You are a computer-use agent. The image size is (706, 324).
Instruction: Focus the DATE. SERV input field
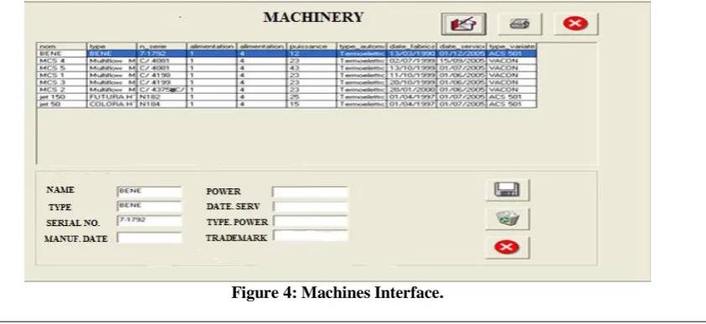tap(310, 207)
